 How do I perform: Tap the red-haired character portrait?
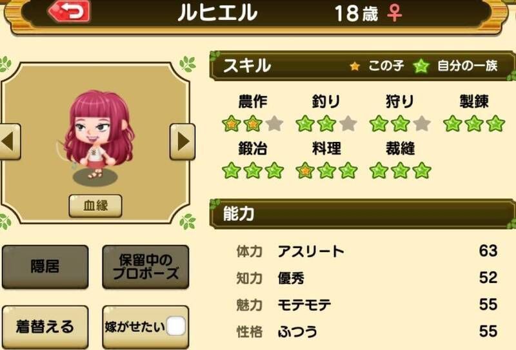click(98, 135)
